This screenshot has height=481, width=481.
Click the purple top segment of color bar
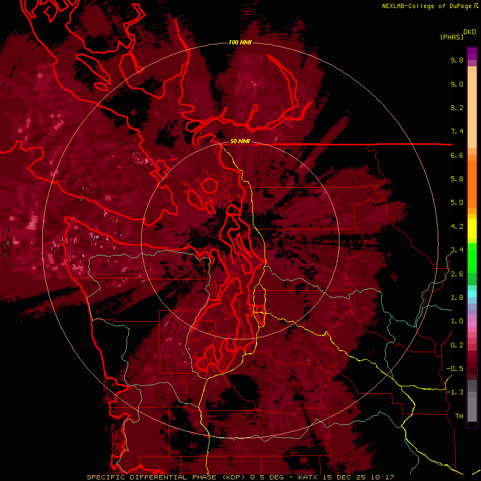[x=472, y=53]
